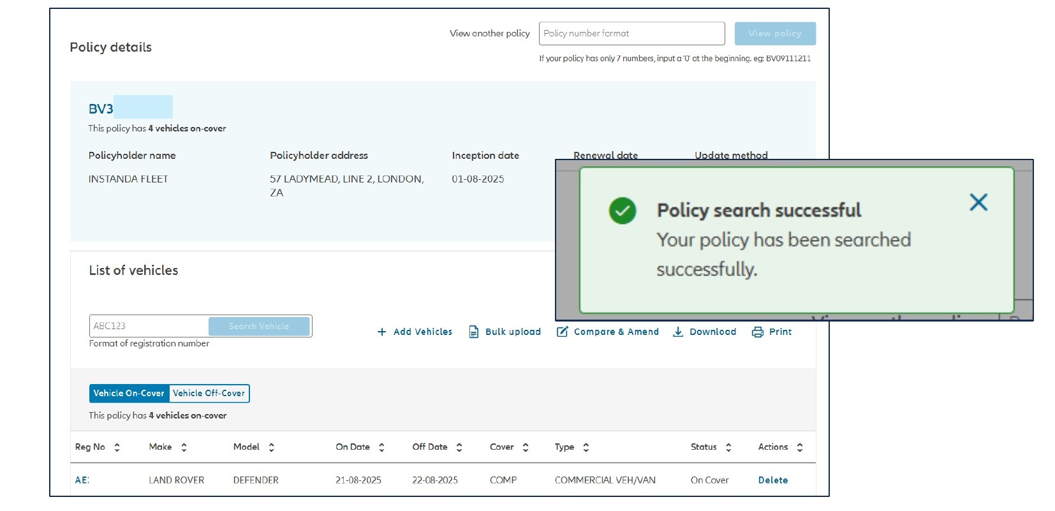The image size is (1055, 511).
Task: Sort vehicles by Make column
Action: (184, 447)
